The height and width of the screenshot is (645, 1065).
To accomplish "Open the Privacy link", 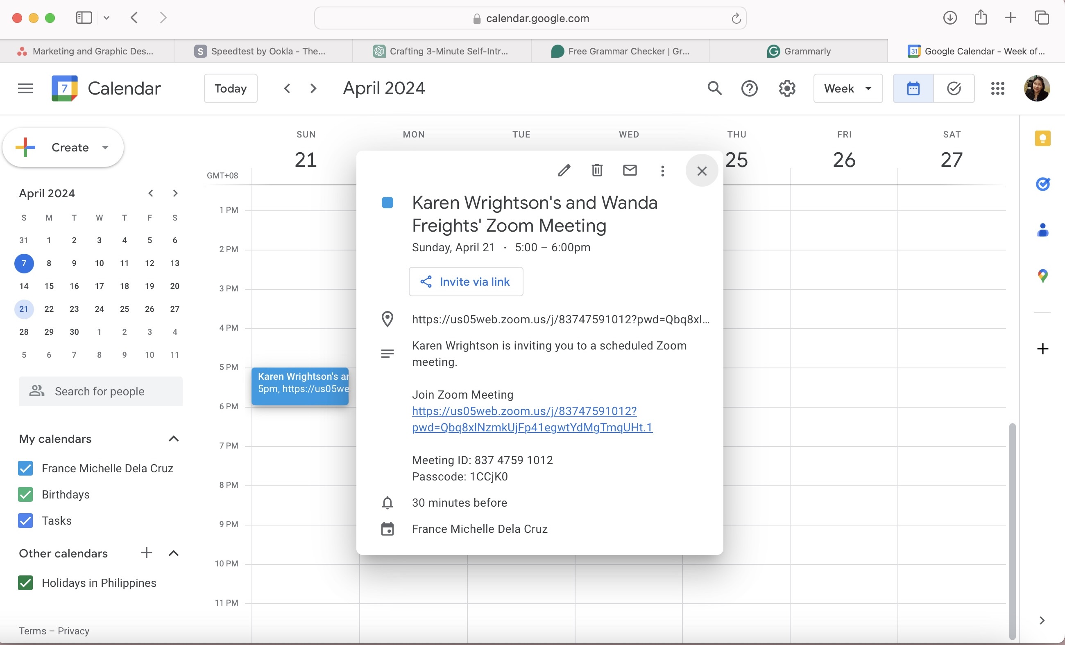I will pos(73,631).
